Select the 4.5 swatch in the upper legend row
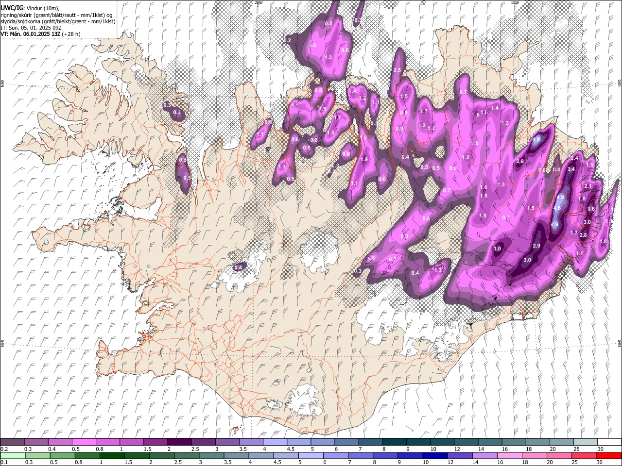Viewport: 622px width, 466px height. point(298,442)
